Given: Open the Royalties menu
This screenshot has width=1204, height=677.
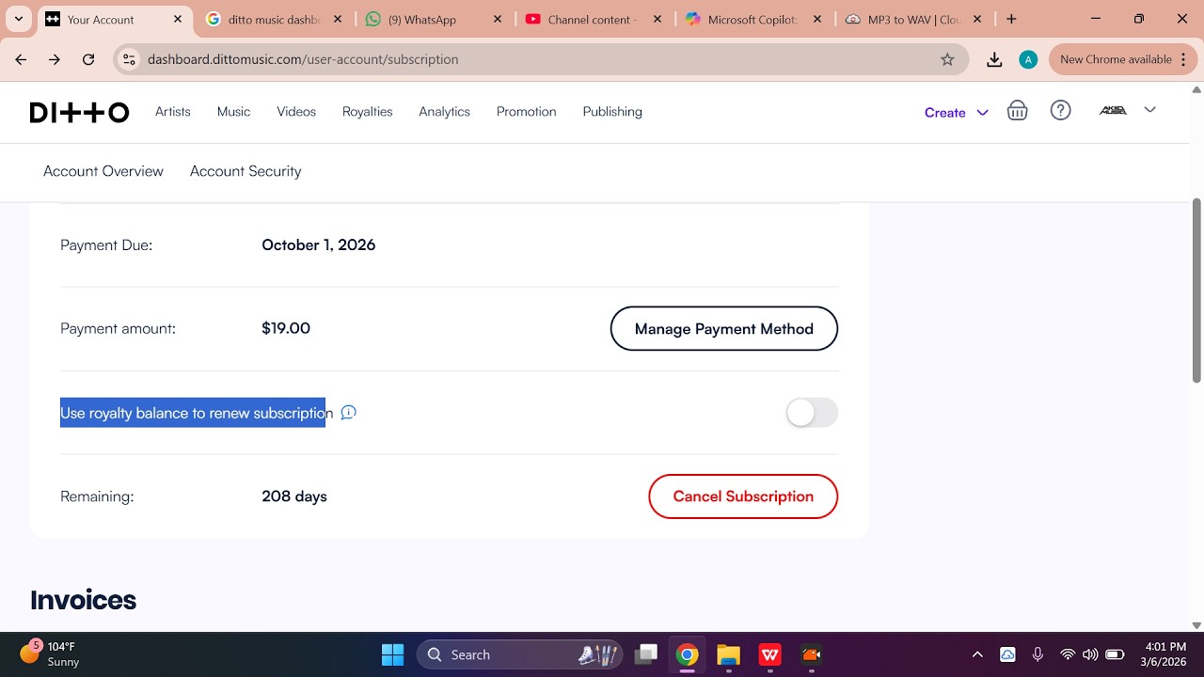Looking at the screenshot, I should [367, 111].
